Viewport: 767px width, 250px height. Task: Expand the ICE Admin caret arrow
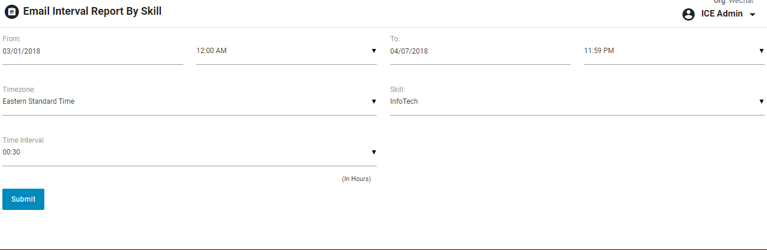[752, 15]
